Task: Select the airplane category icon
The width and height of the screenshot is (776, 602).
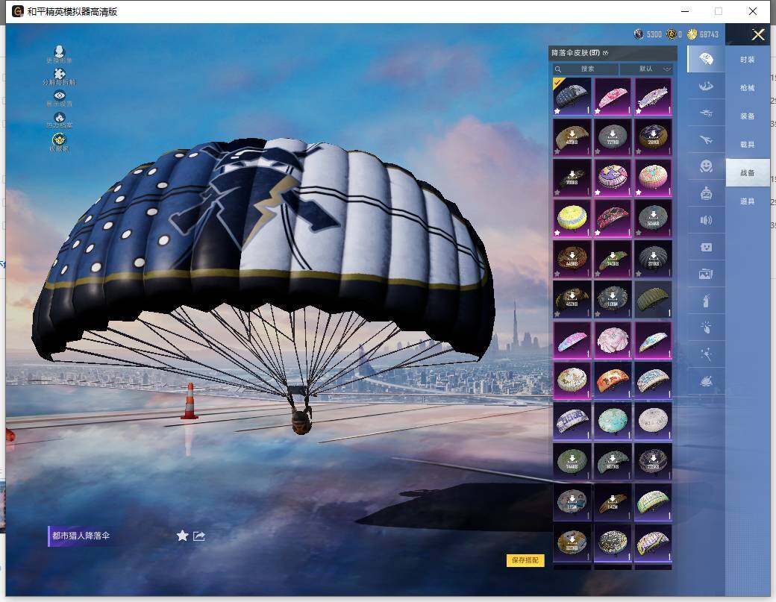Action: pos(706,140)
